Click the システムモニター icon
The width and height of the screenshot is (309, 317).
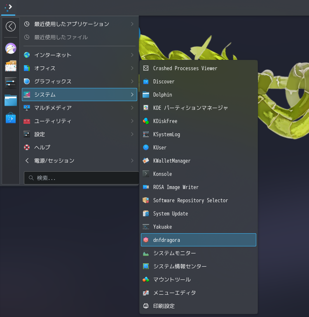[146, 253]
